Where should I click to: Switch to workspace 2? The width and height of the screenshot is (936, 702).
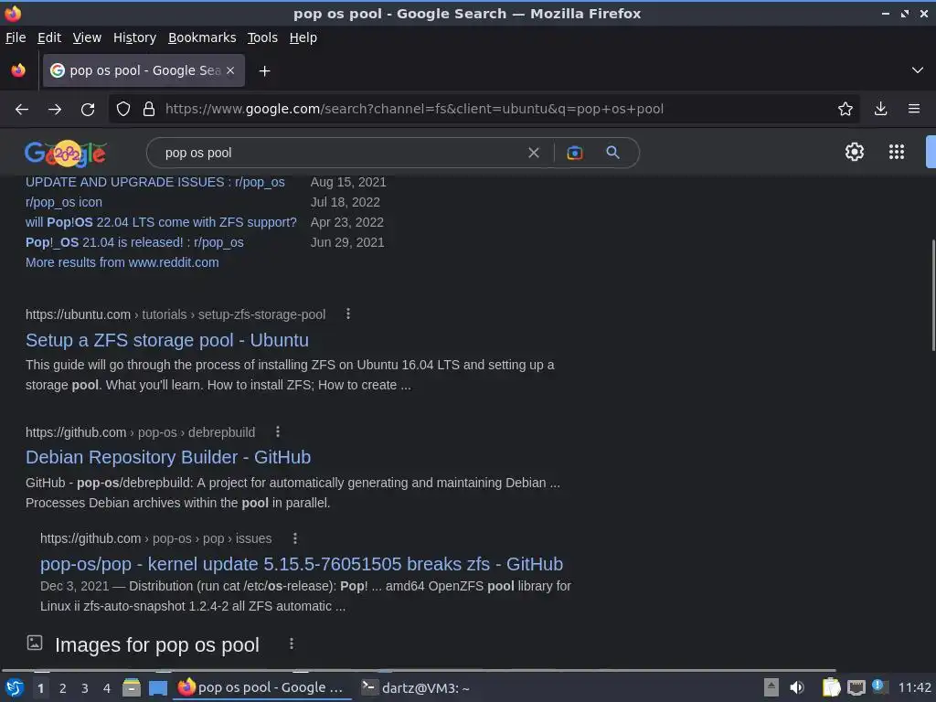pyautogui.click(x=63, y=688)
